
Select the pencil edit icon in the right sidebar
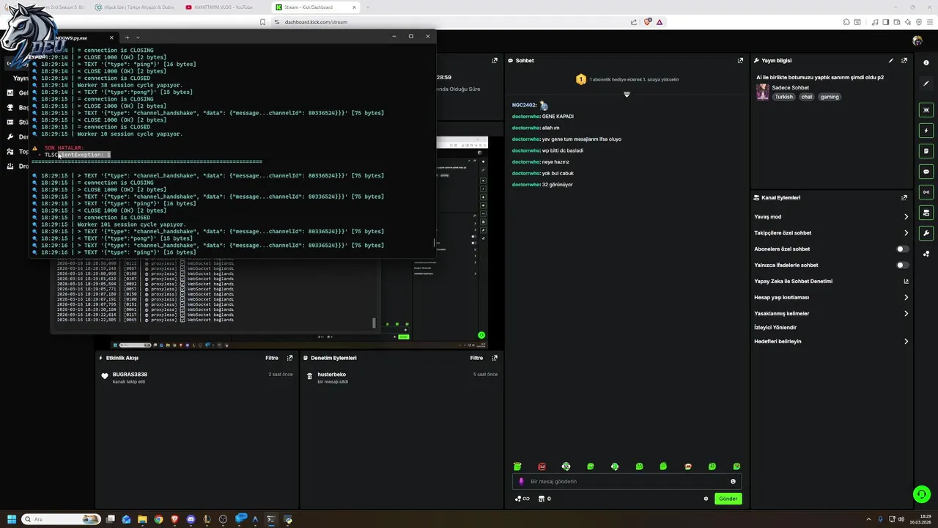coord(926,84)
